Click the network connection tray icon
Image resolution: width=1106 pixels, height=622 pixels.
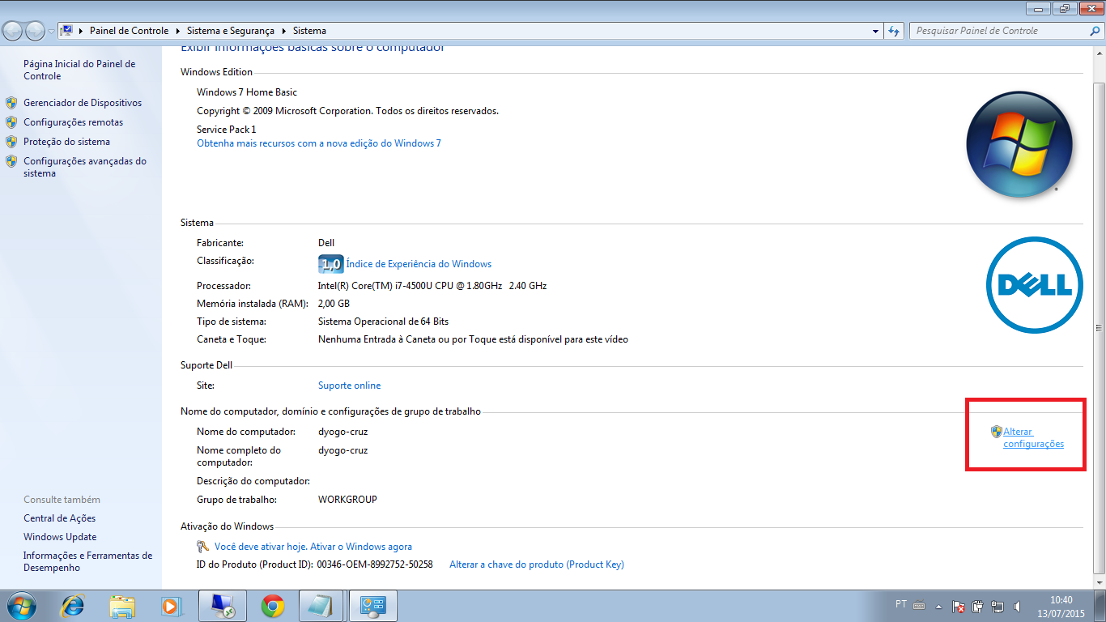[998, 605]
